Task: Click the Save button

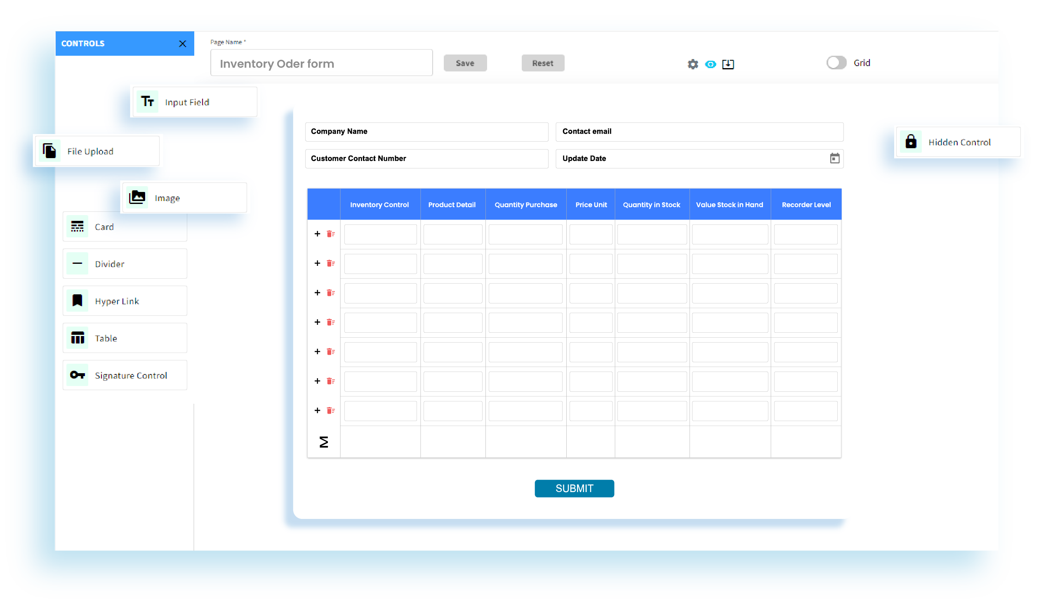Action: click(465, 63)
